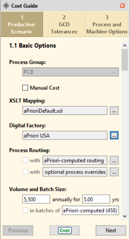130x239 pixels.
Task: Go to Next step
Action: 111,230
